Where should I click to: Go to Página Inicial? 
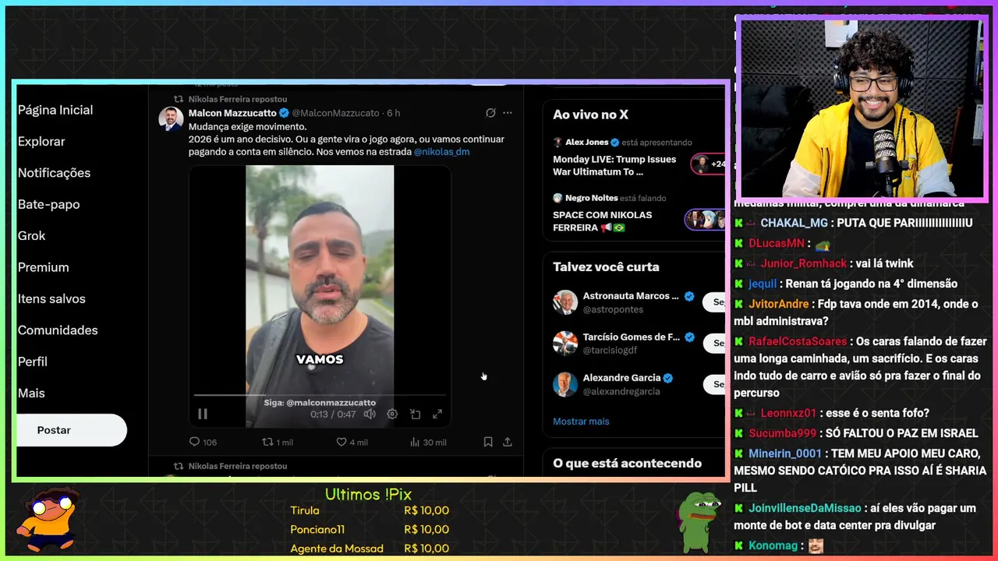pyautogui.click(x=55, y=110)
